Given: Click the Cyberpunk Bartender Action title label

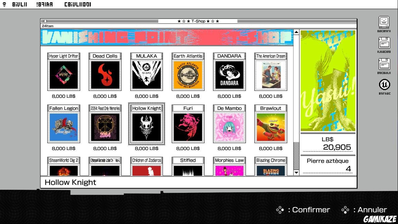Looking at the screenshot, I should point(105,161).
